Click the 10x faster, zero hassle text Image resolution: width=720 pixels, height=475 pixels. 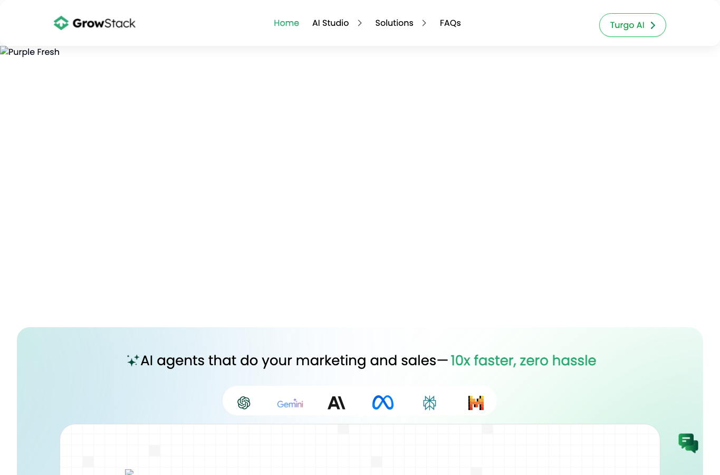pyautogui.click(x=523, y=360)
